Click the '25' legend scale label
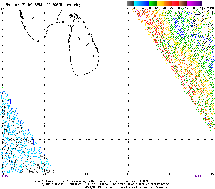Image resolution: width=215 pixels, height=189 pixels. click(x=164, y=8)
